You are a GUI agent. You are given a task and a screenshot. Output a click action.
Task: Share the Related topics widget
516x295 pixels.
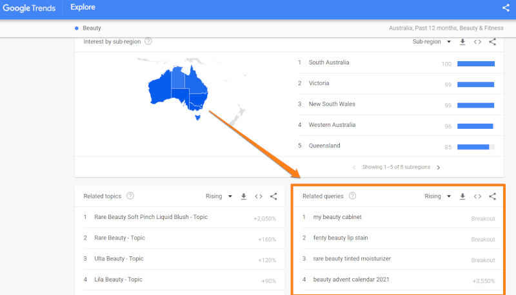(x=273, y=196)
